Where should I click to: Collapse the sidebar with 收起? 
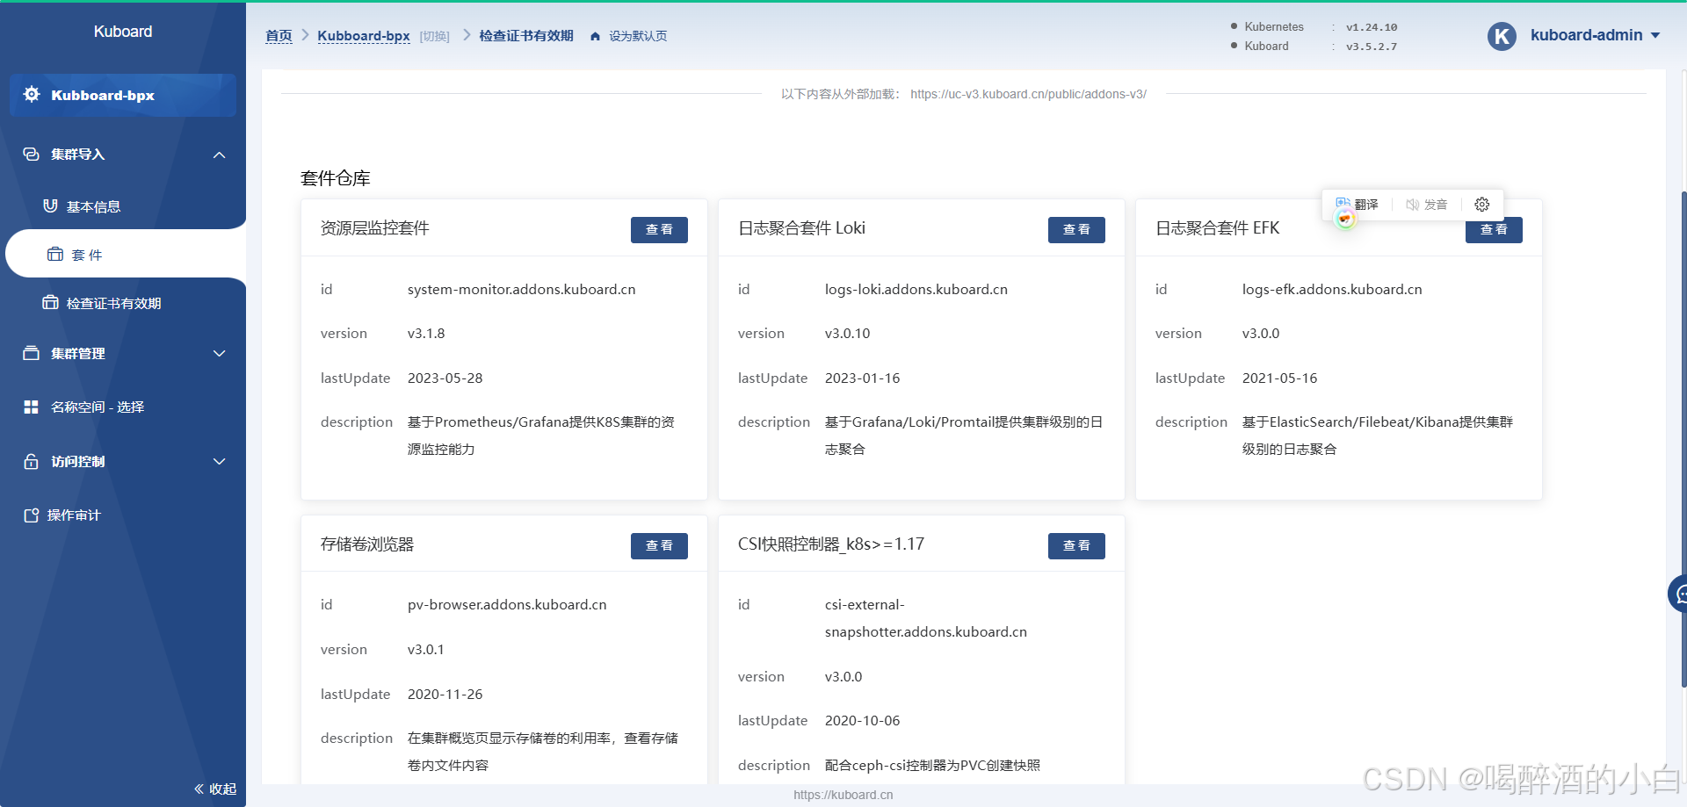click(x=215, y=789)
